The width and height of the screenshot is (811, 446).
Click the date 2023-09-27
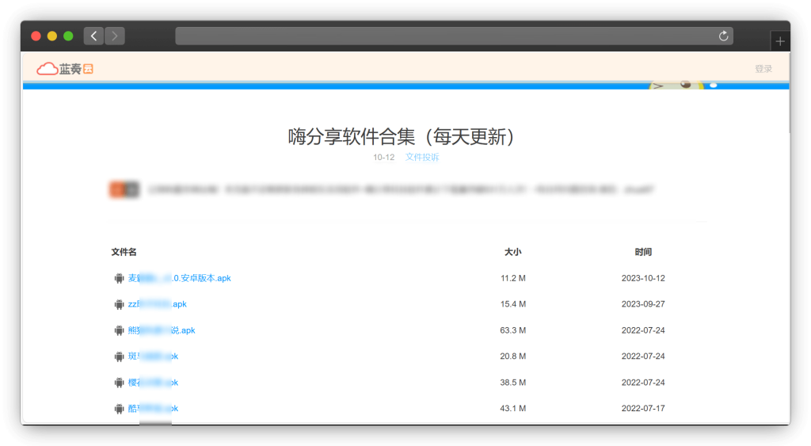643,303
